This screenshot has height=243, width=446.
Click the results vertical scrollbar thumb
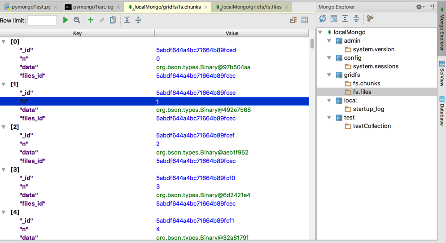312,44
